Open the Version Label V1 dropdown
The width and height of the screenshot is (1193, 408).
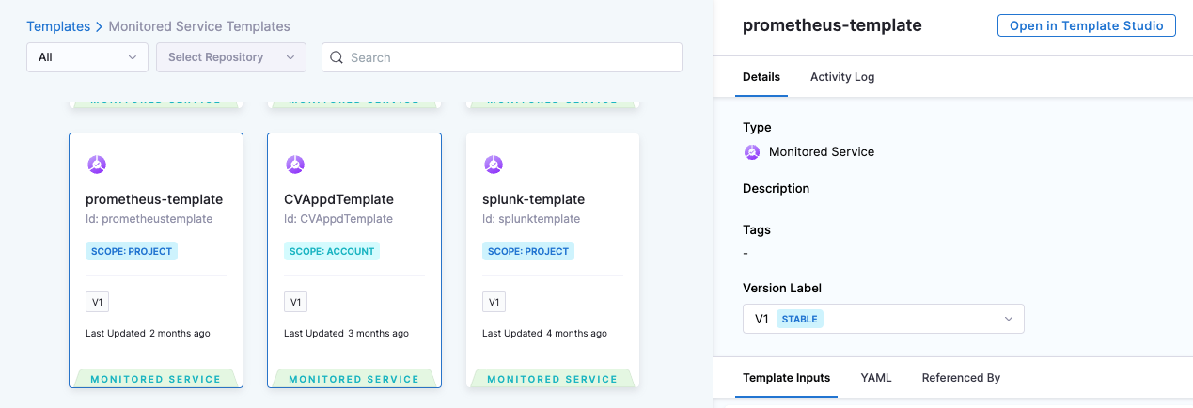tap(883, 319)
